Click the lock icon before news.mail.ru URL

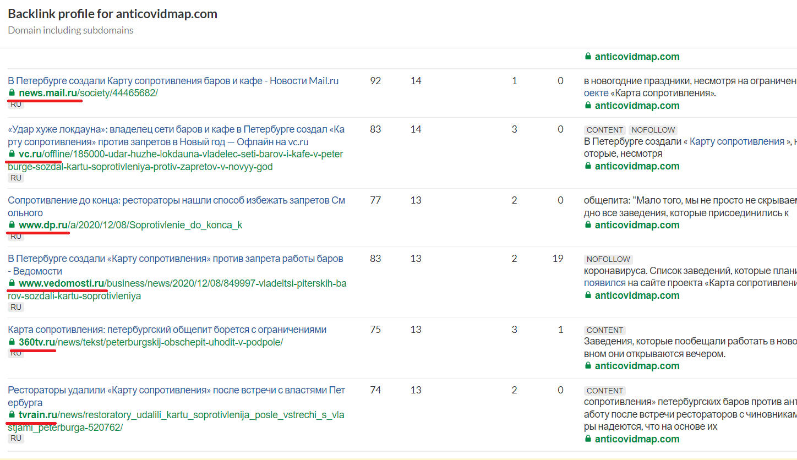pyautogui.click(x=12, y=93)
